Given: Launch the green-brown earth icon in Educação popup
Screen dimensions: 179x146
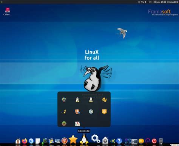Looking at the screenshot, I should (x=64, y=123).
